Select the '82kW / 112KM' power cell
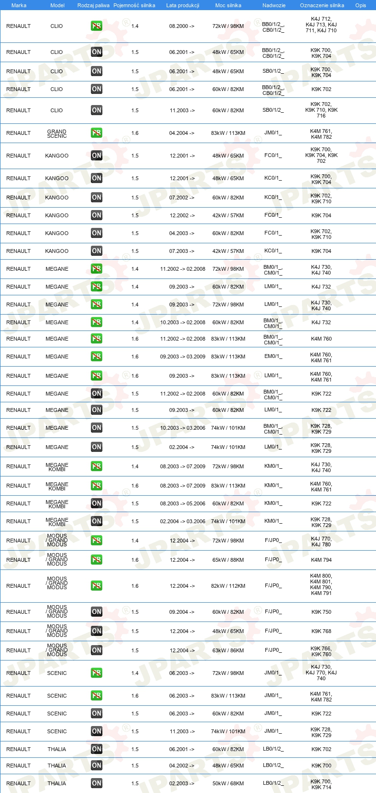 click(228, 586)
